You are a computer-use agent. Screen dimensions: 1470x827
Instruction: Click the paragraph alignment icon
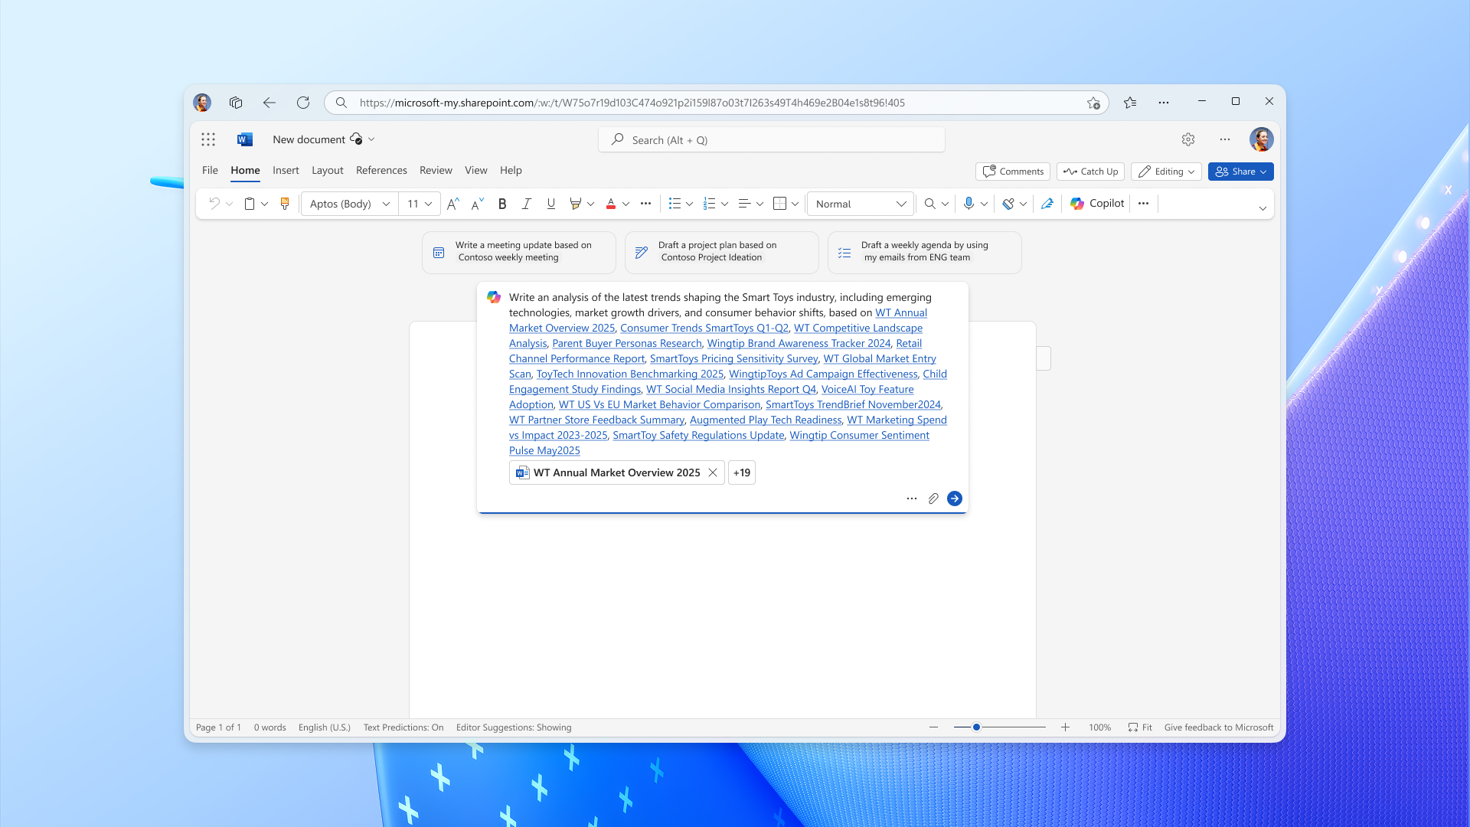tap(744, 204)
